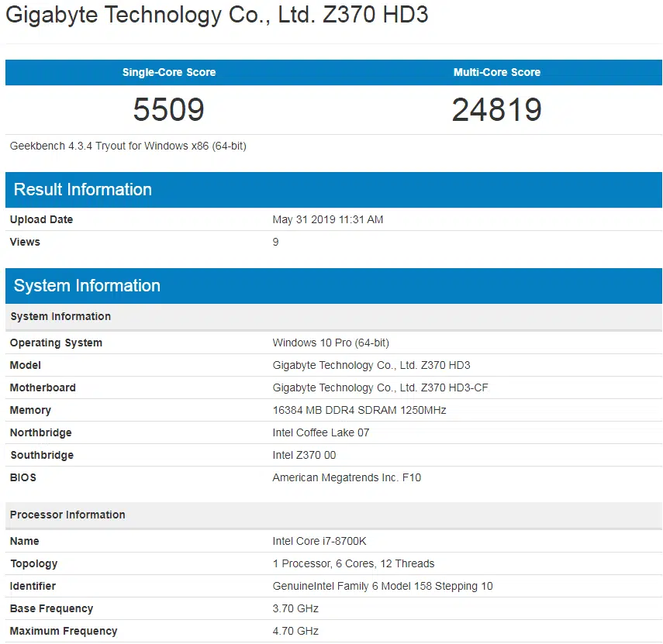Viewport: 663px width, 644px height.
Task: Select the value "Intel Z370 00"
Action: click(304, 455)
